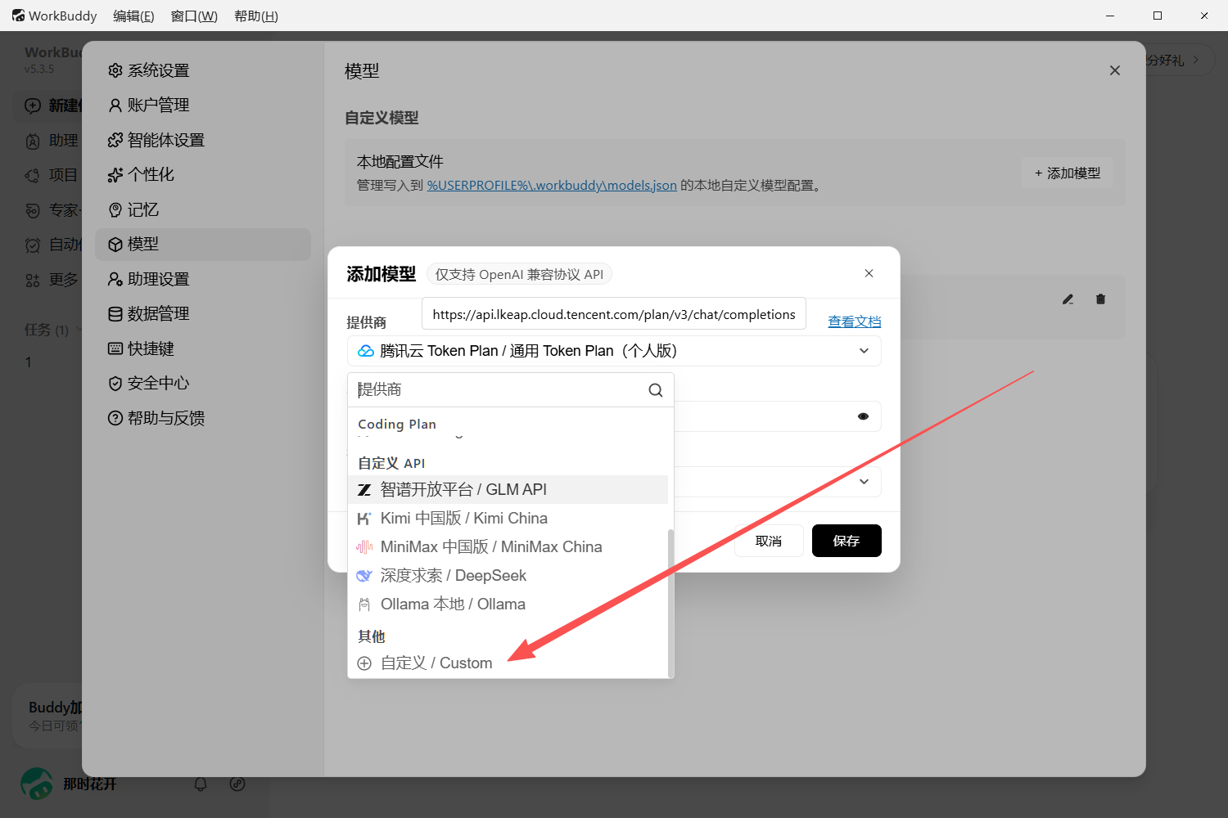The height and width of the screenshot is (818, 1228).
Task: Click the + 添加模型 button
Action: pos(1068,173)
